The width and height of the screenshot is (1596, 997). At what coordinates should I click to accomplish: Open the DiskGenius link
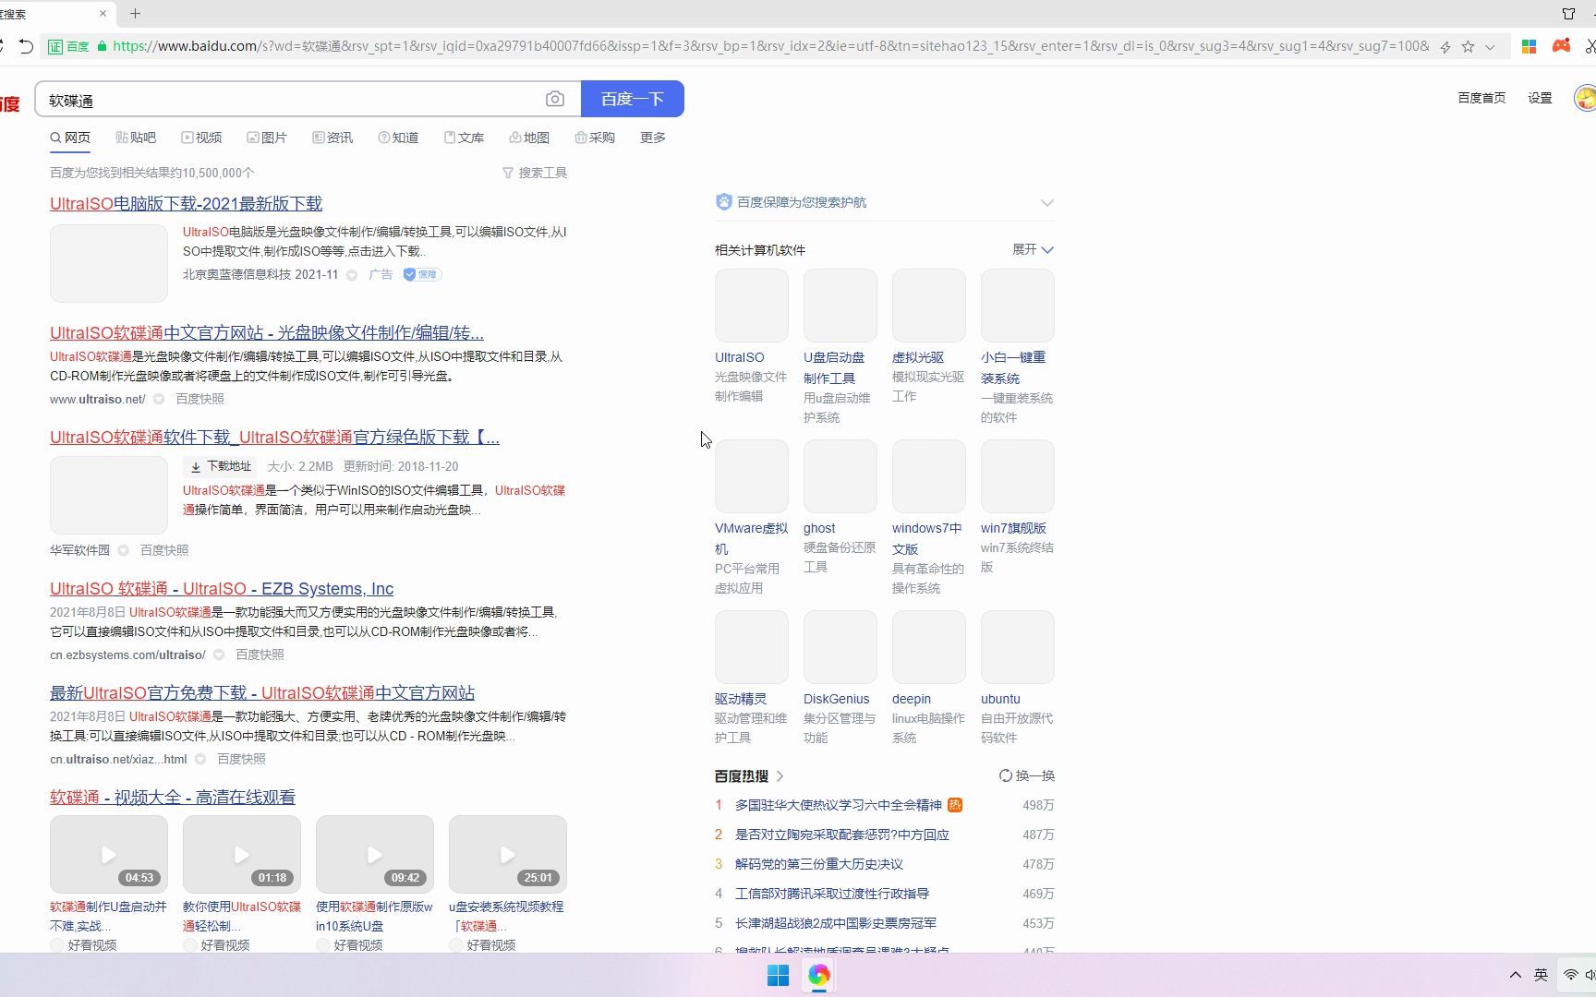point(837,699)
